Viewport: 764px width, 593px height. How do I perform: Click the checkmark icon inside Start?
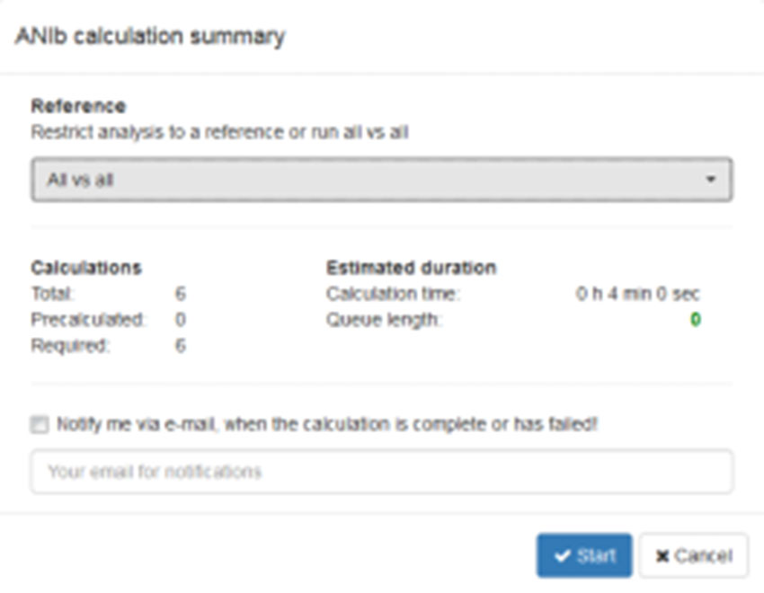[x=563, y=556]
